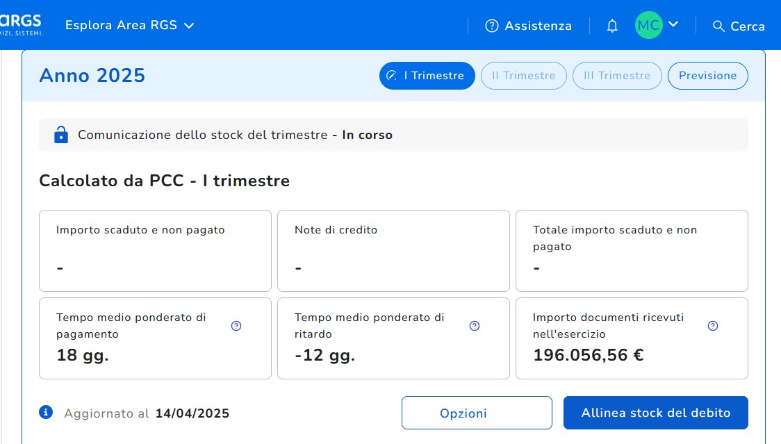
Task: Select the III Trimestre tab
Action: click(617, 76)
